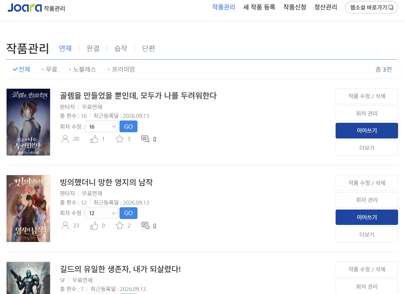The image size is (405, 294).
Task: Switch to the 완결 tab
Action: click(x=93, y=48)
